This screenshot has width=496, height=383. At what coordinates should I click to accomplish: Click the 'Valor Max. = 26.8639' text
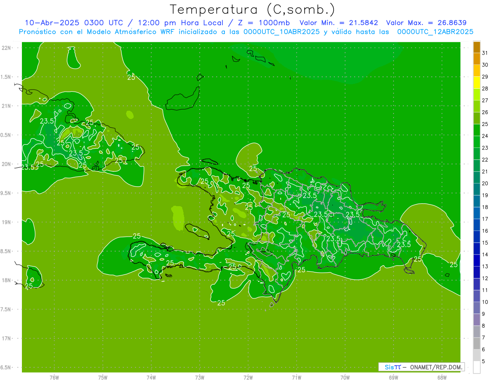coord(426,23)
